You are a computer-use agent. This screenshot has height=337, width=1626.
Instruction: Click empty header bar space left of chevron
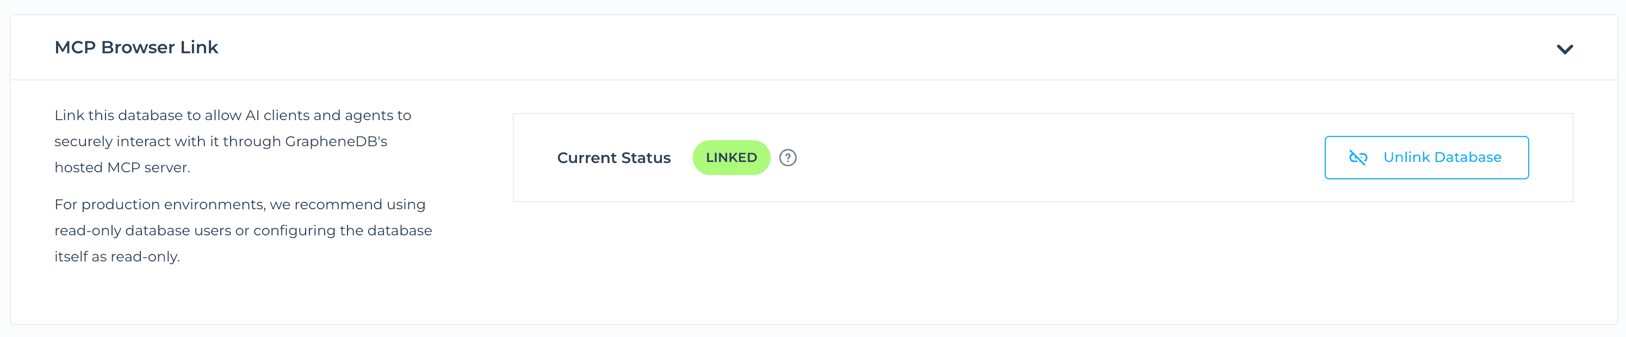[x=884, y=48]
